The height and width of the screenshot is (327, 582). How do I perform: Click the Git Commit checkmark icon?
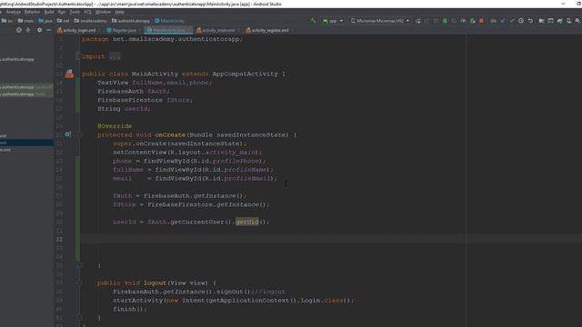512,21
